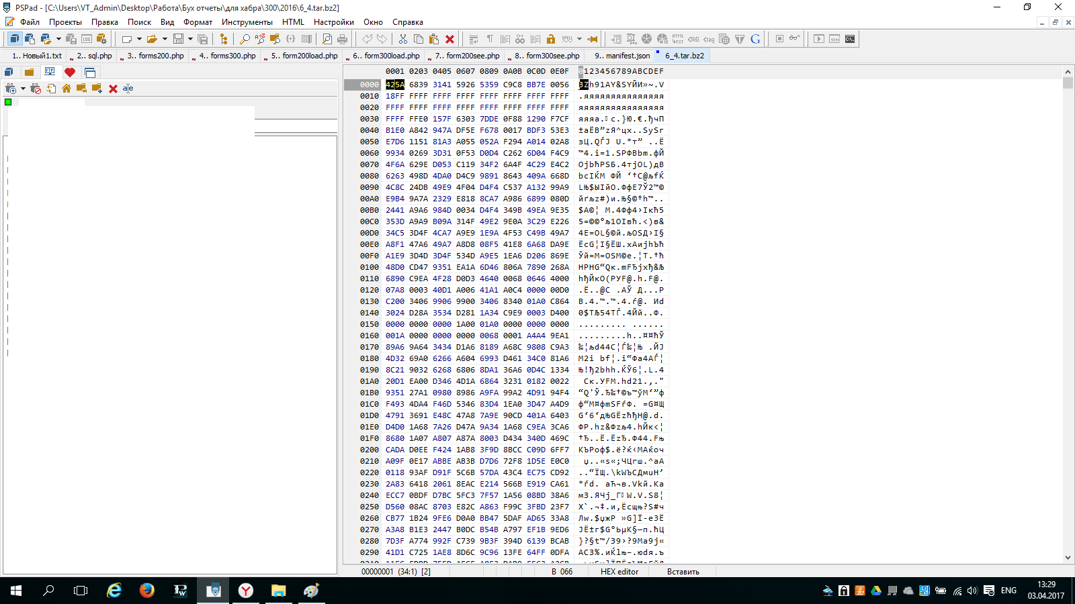
Task: Click the binary 1010 hex edit icon
Action: [x=834, y=39]
